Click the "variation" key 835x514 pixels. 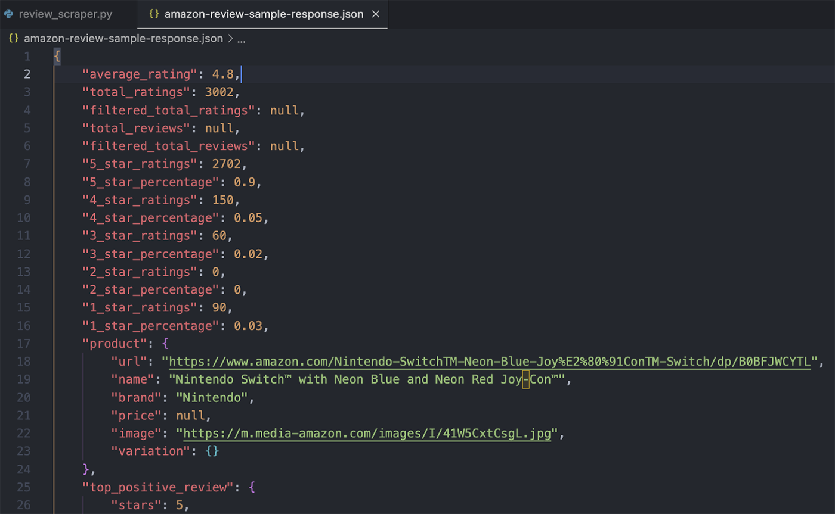click(151, 451)
